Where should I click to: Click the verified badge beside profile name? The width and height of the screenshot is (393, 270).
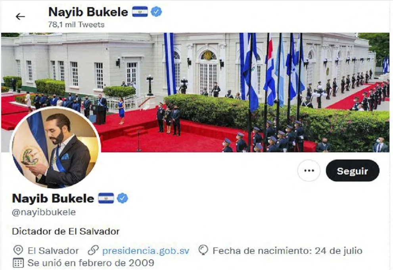point(122,198)
